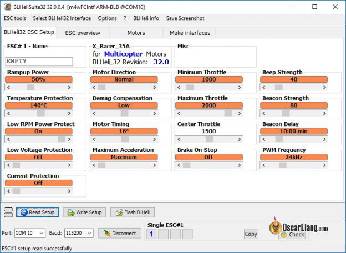This screenshot has height=253, width=346.
Task: Decrease Low RPM Power Protect left arrow
Action: 8,139
